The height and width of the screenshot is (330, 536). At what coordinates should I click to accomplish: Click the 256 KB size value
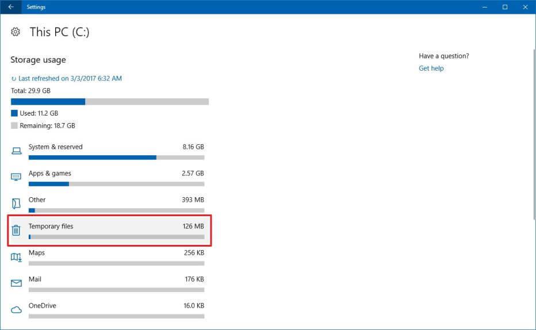(x=194, y=253)
